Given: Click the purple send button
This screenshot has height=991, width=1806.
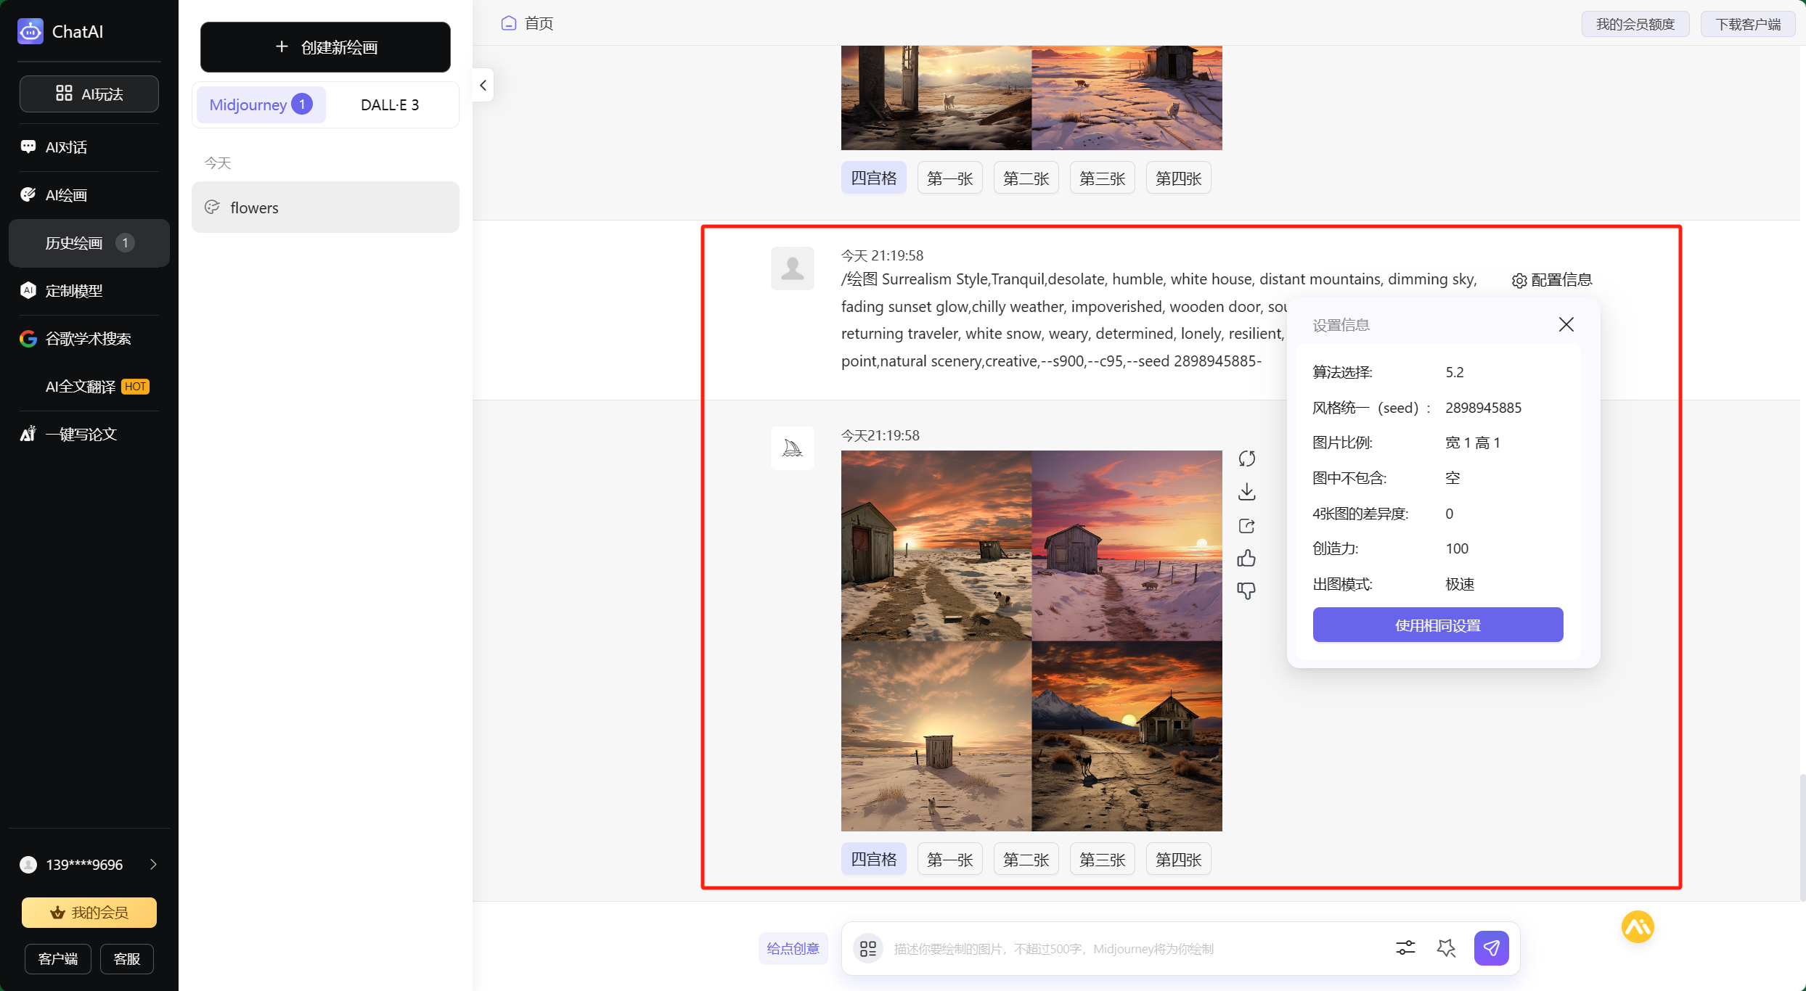Looking at the screenshot, I should 1491,947.
